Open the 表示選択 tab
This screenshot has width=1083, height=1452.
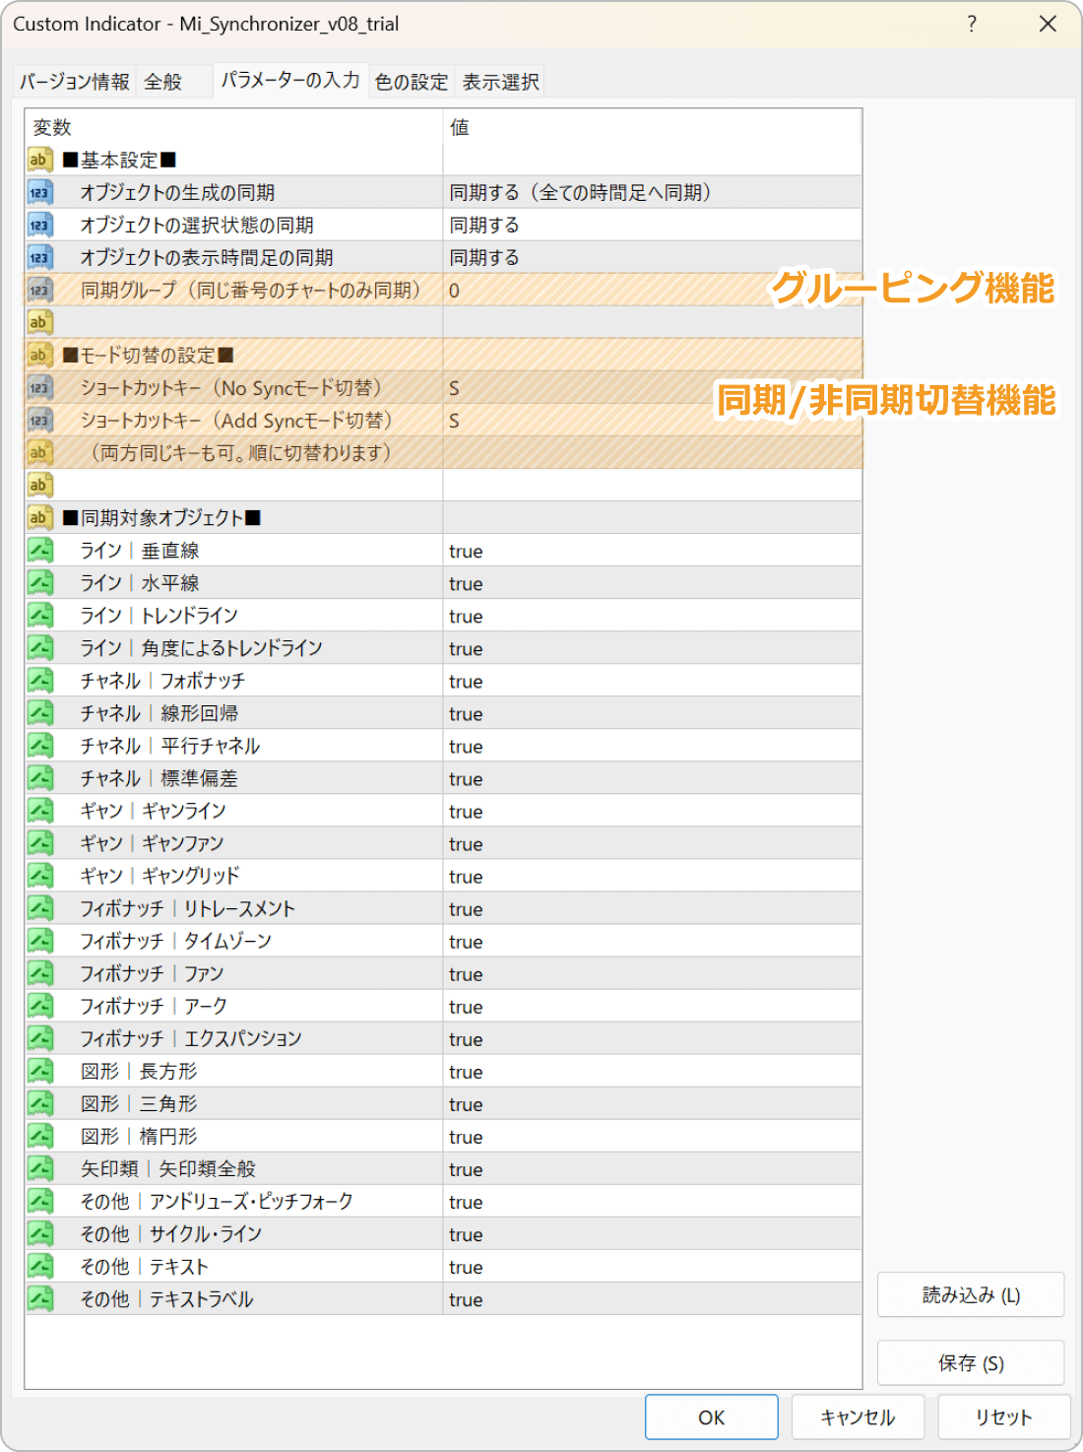(x=501, y=82)
